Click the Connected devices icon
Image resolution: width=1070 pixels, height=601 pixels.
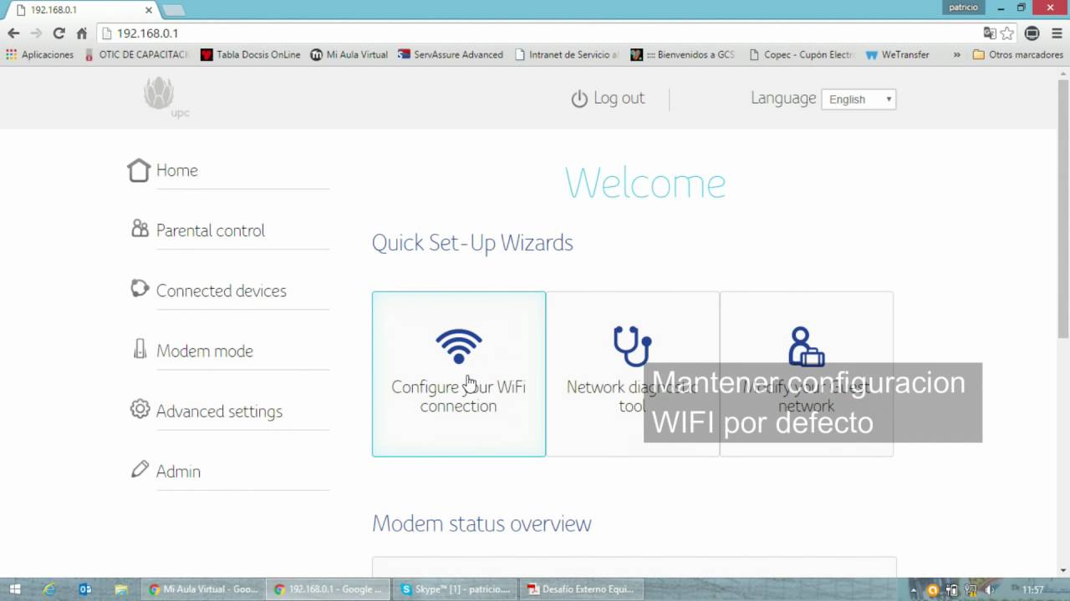(x=140, y=289)
